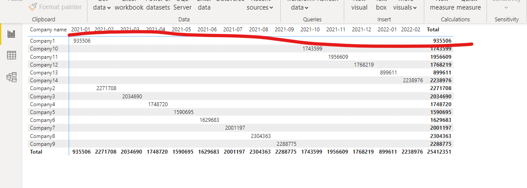Expand the Get data dropdown arrow
Viewport: 527px width, 188px height.
(109, 7)
